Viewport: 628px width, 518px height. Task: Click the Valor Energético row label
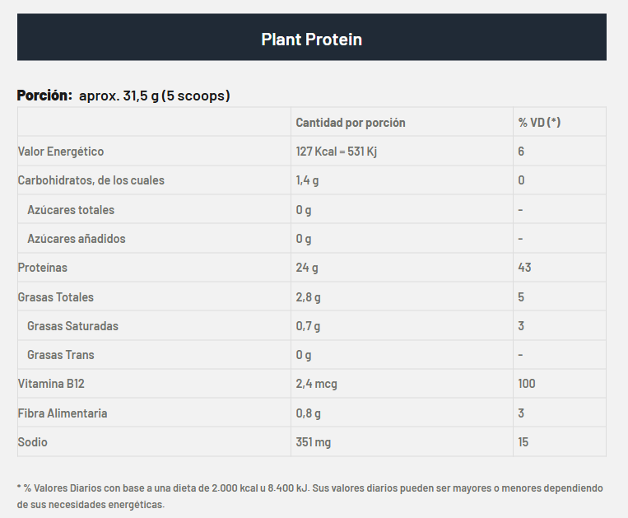(61, 152)
